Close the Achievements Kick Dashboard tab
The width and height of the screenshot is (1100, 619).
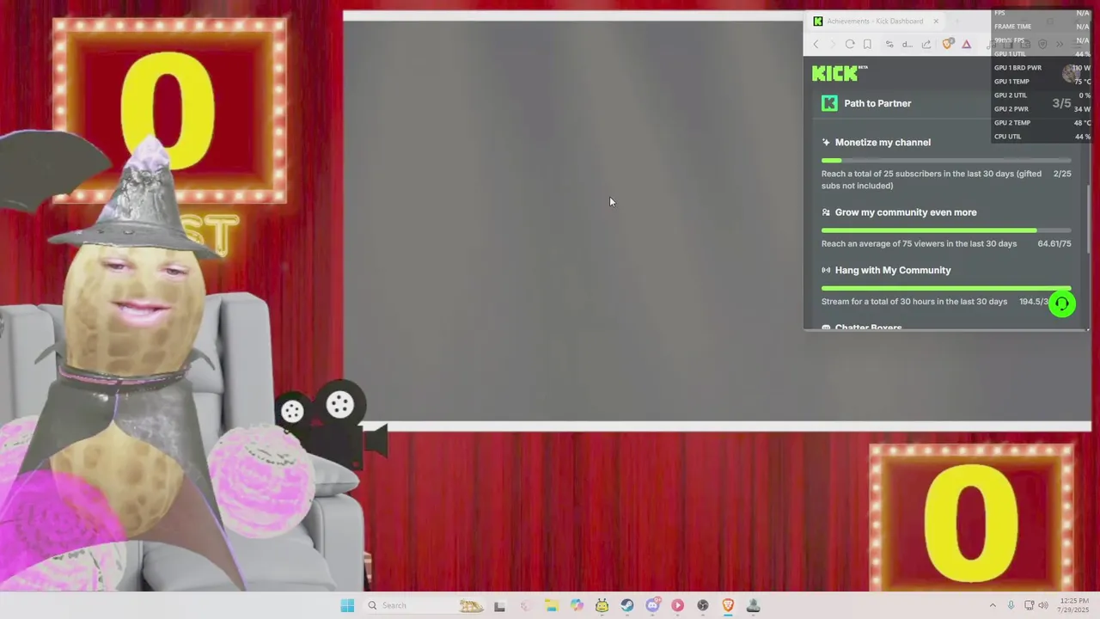[x=936, y=21]
